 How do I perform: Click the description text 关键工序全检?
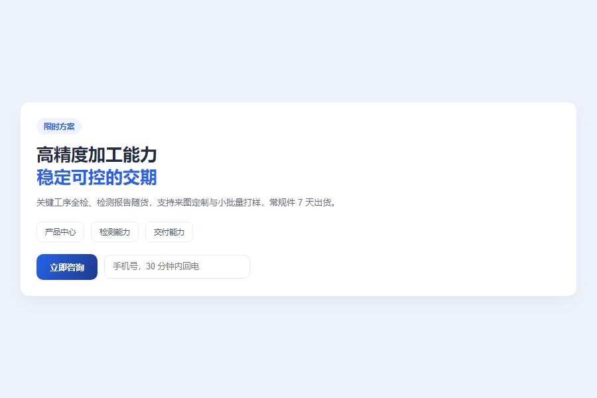click(62, 202)
